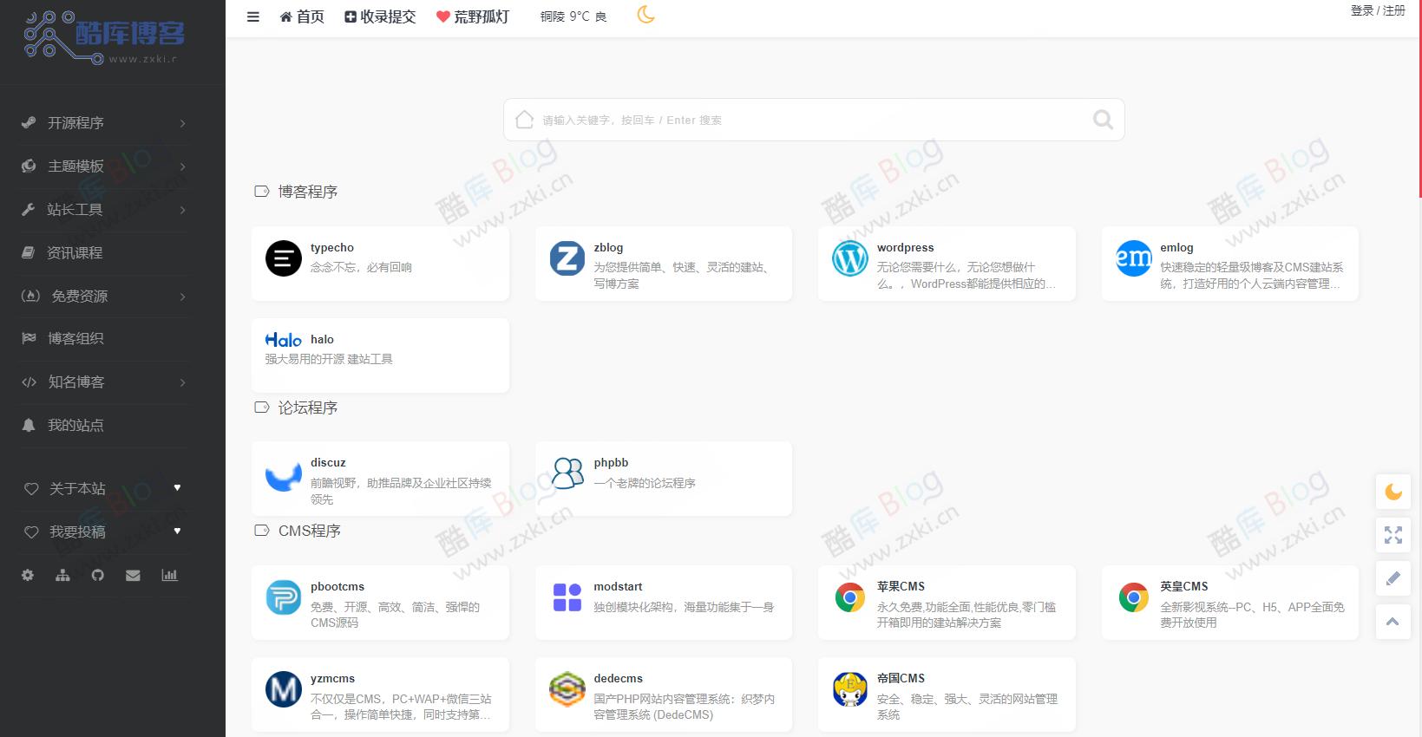1422x737 pixels.
Task: Click the Halo logo icon
Action: click(284, 340)
